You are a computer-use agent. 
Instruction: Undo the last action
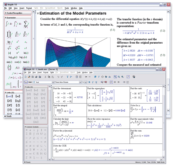point(58,77)
